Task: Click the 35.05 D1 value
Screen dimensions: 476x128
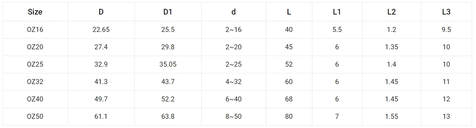Action: [168, 65]
